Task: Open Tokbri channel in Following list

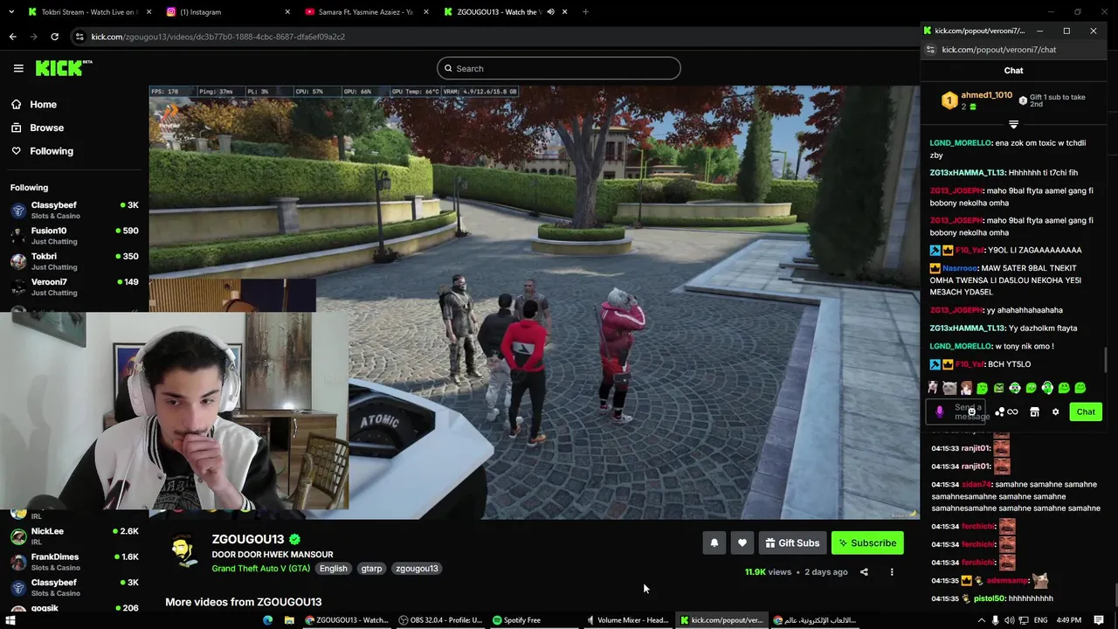Action: pos(74,261)
